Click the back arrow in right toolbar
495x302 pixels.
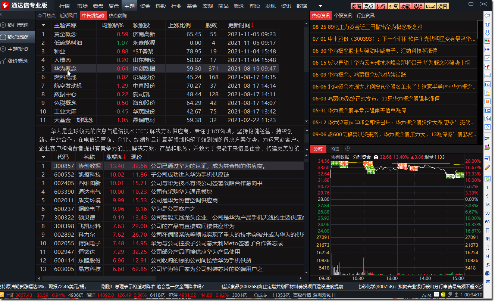487,16
